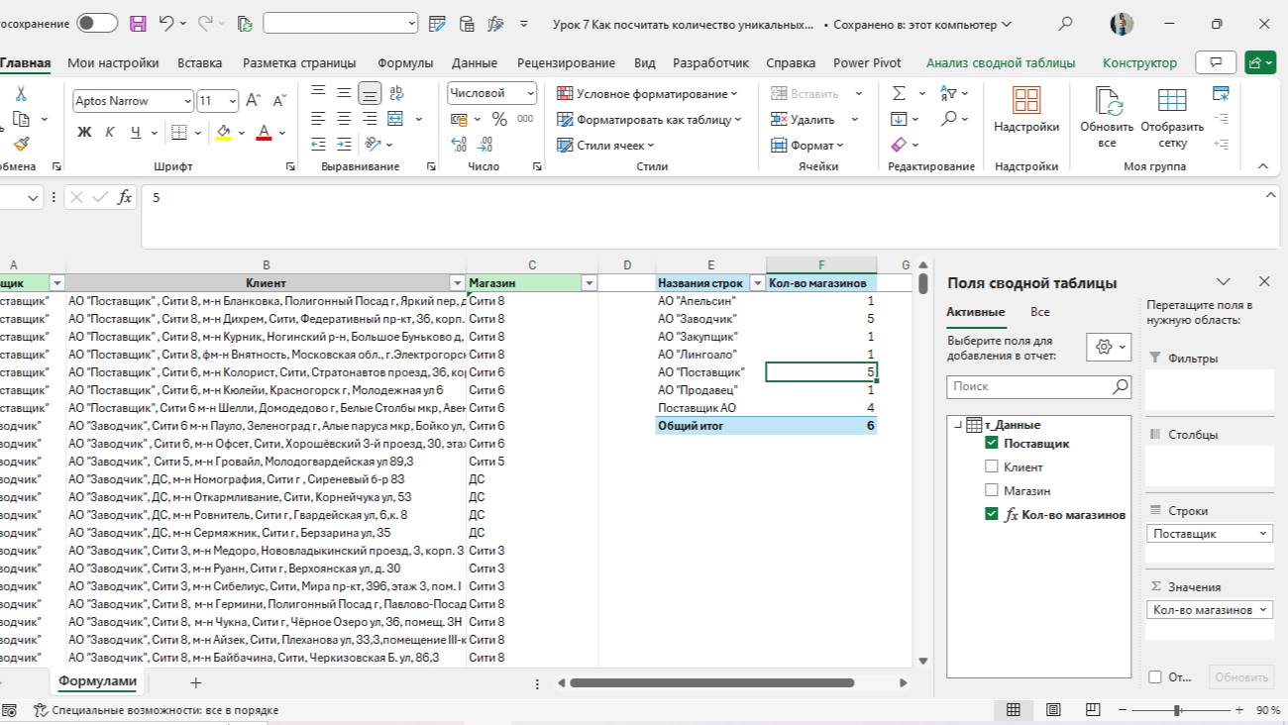Apply bold formatting with Ж button
1288x725 pixels.
[84, 132]
